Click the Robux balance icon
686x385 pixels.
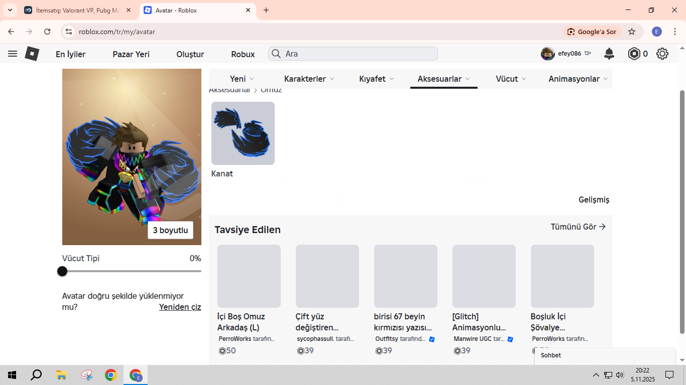point(634,54)
